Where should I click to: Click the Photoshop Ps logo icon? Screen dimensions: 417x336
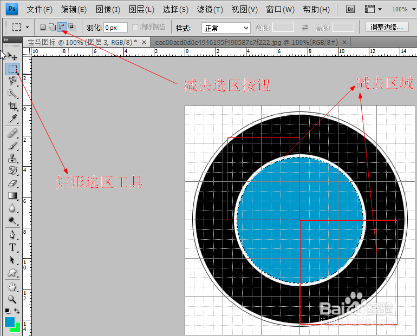12,9
